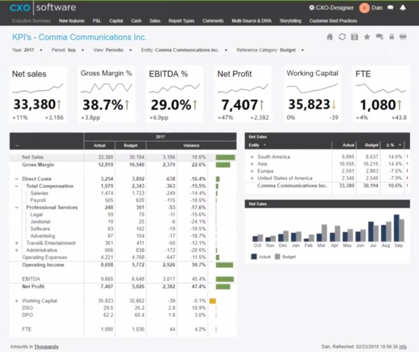
Task: Print the report using printer icon
Action: coord(403,37)
